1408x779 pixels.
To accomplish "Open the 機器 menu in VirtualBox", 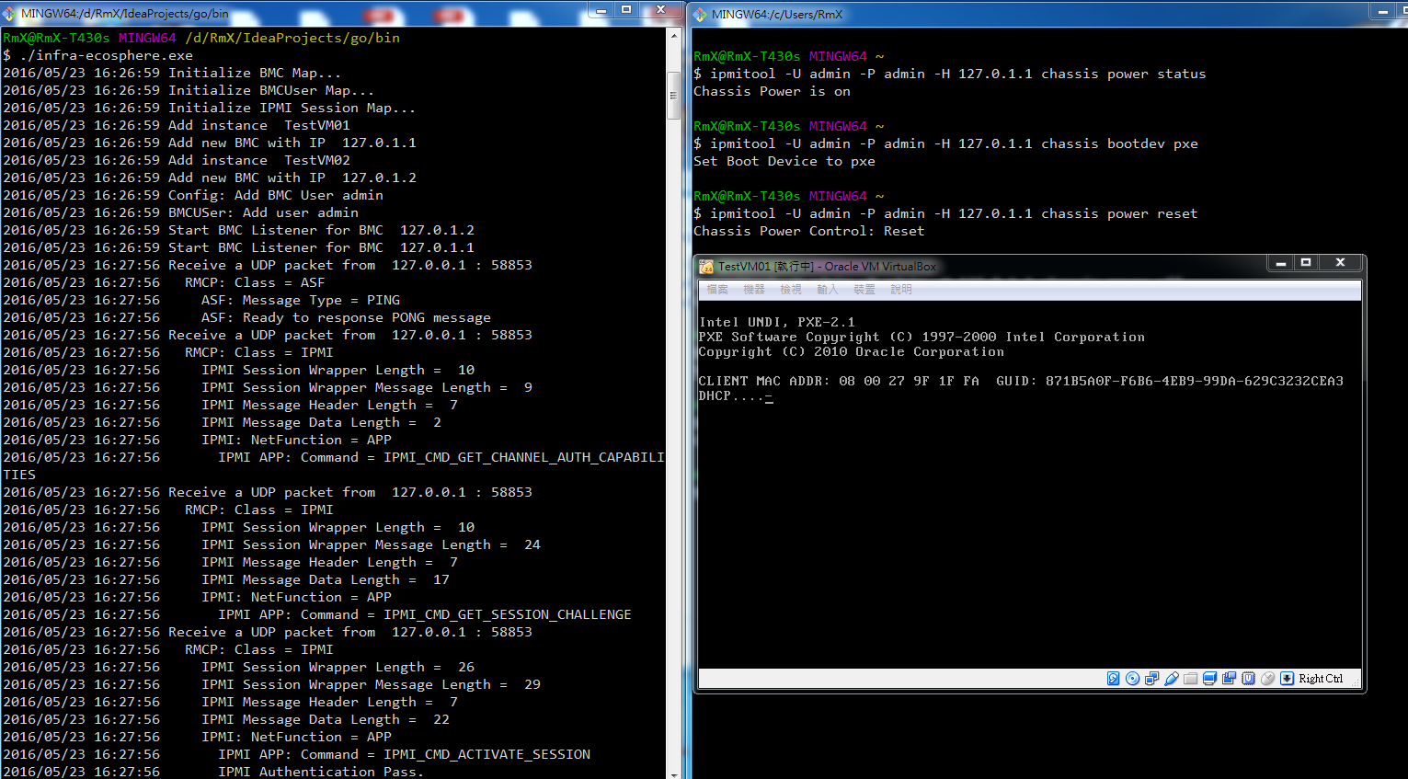I will (x=754, y=290).
